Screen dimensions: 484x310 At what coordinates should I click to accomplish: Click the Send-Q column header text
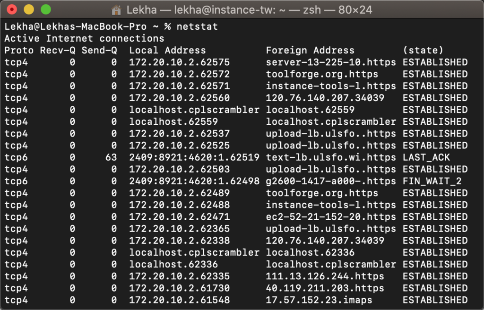99,51
